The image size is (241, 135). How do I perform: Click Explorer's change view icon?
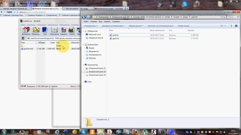tap(222, 26)
